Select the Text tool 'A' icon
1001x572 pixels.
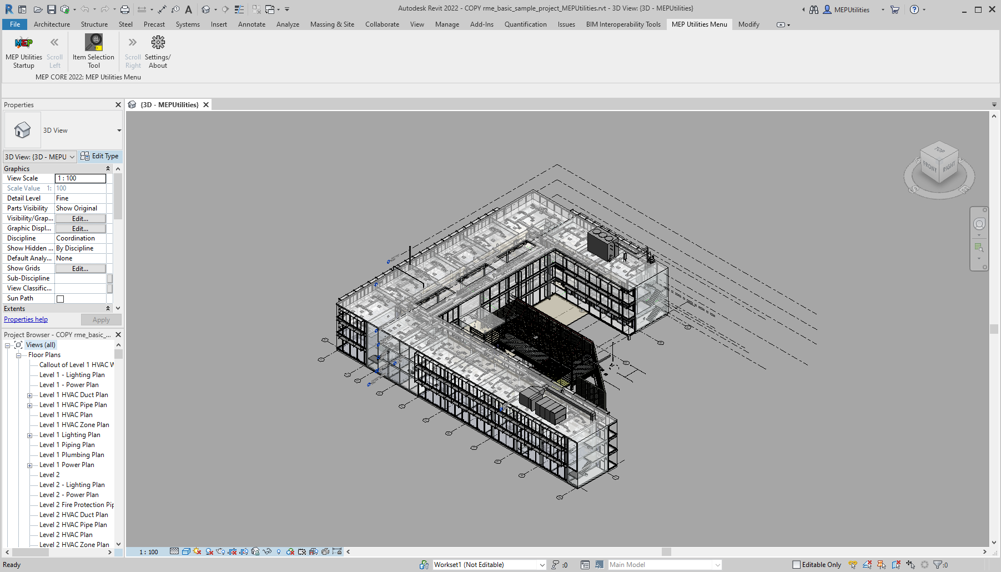click(x=189, y=9)
